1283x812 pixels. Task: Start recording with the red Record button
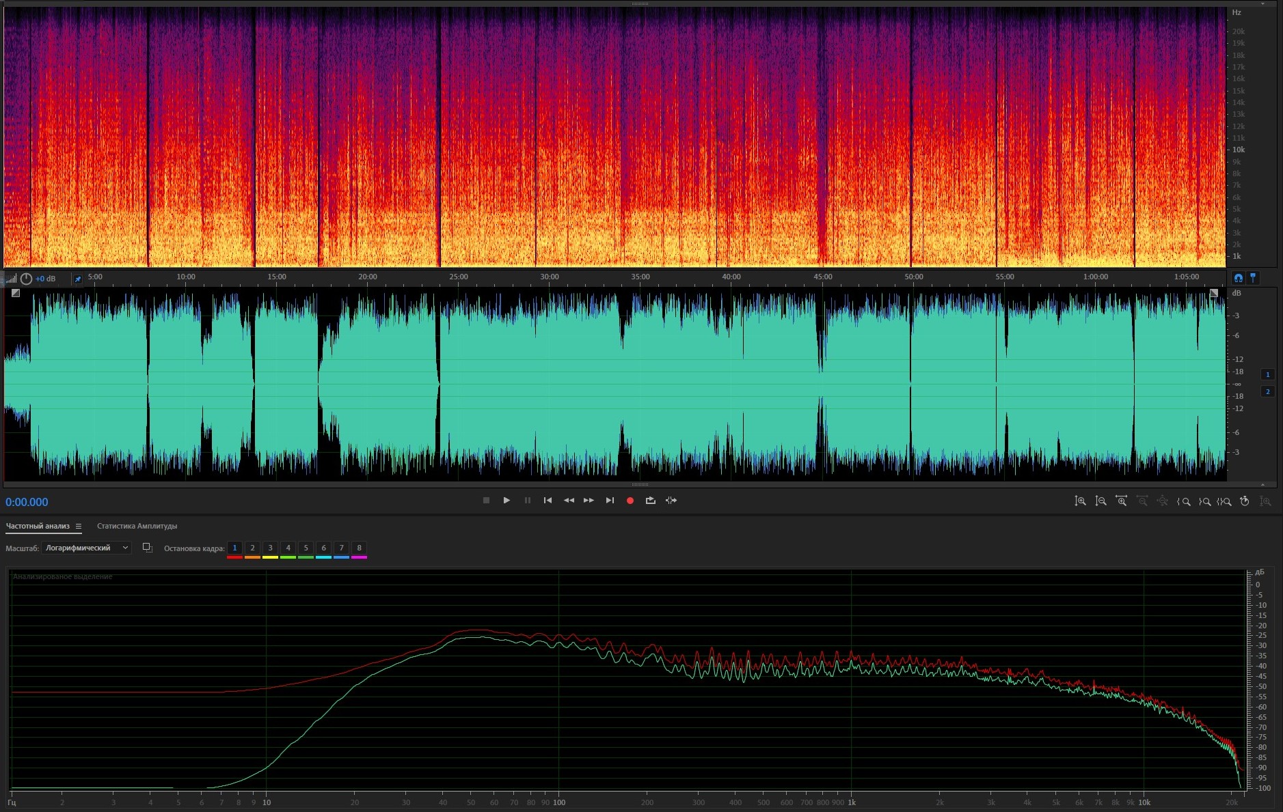(x=630, y=501)
